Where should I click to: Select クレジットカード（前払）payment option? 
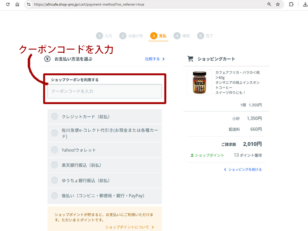(55, 117)
